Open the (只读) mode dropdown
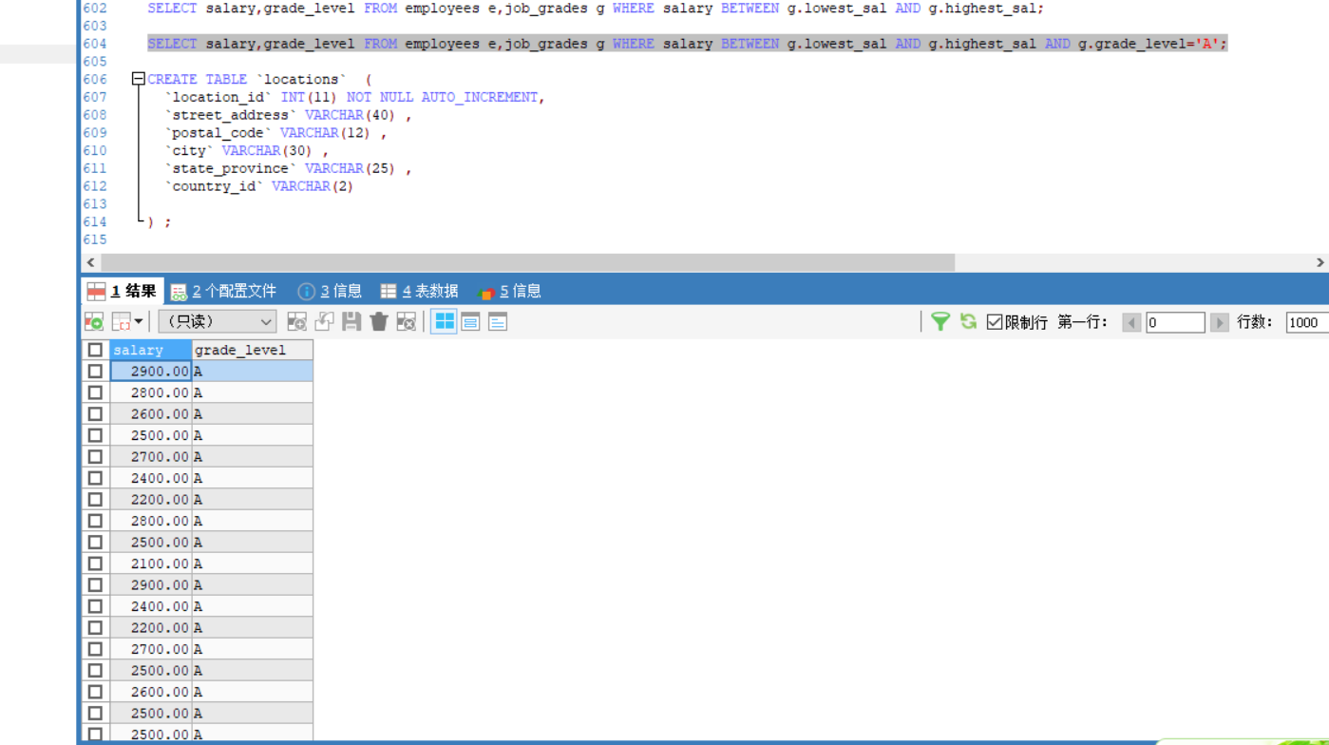The width and height of the screenshot is (1329, 745). tap(217, 322)
